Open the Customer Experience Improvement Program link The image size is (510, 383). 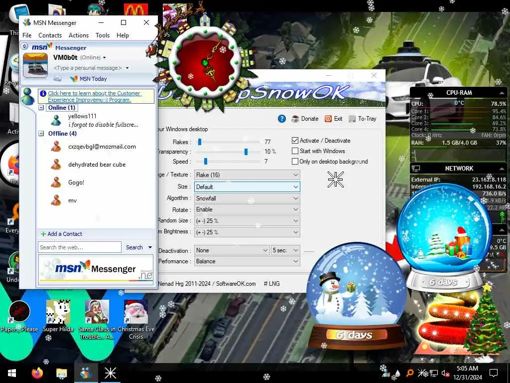click(94, 96)
